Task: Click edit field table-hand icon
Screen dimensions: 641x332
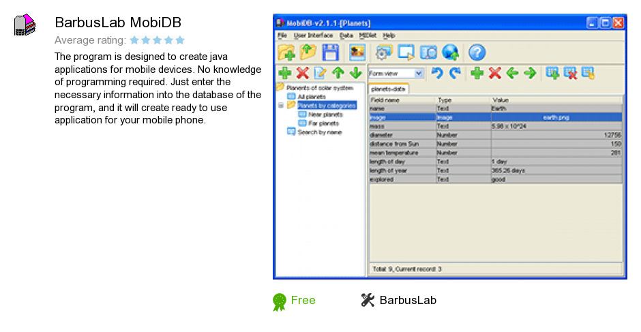Action: [x=588, y=73]
